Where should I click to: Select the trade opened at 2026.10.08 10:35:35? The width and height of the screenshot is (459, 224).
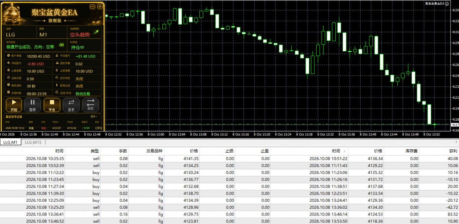[x=230, y=159]
